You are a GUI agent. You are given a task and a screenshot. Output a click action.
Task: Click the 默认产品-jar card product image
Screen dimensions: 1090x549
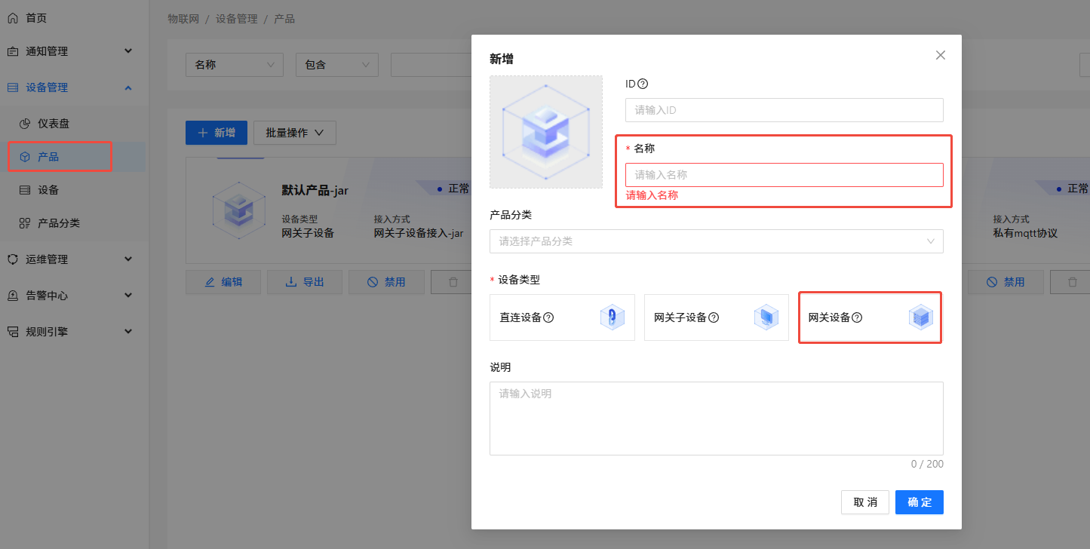coord(238,211)
